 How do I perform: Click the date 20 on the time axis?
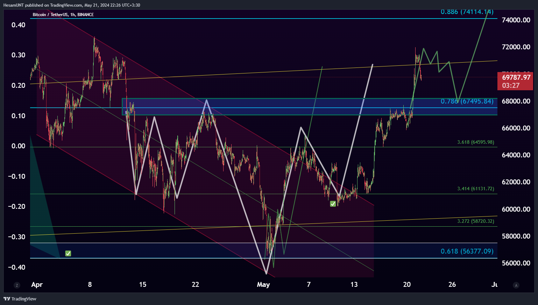[x=407, y=284]
